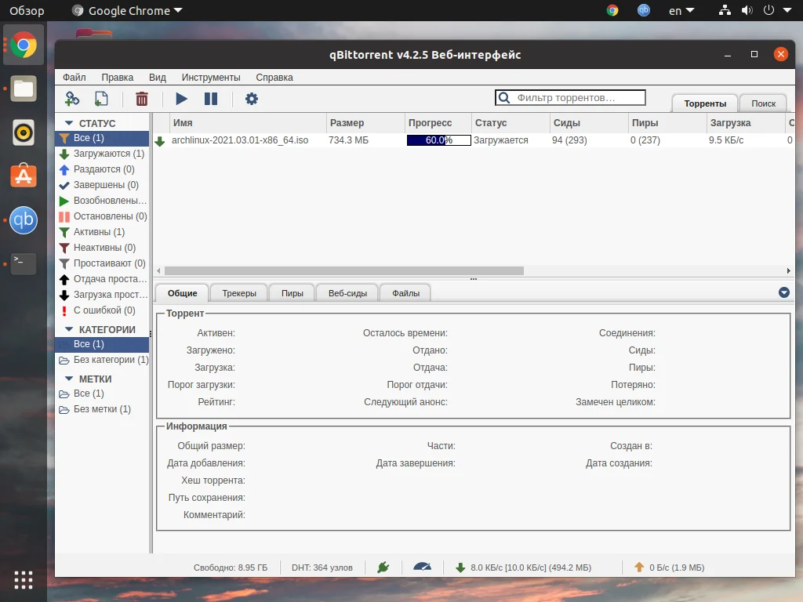
Task: Click the green connection status plug icon
Action: [x=383, y=567]
